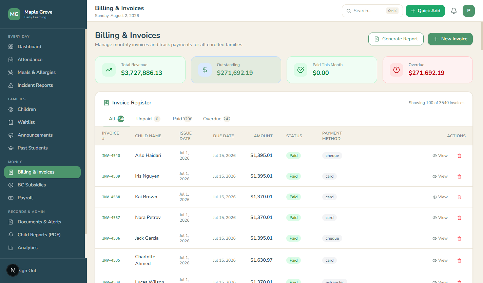Open the Waitlist page
This screenshot has width=483, height=283.
[x=42, y=122]
